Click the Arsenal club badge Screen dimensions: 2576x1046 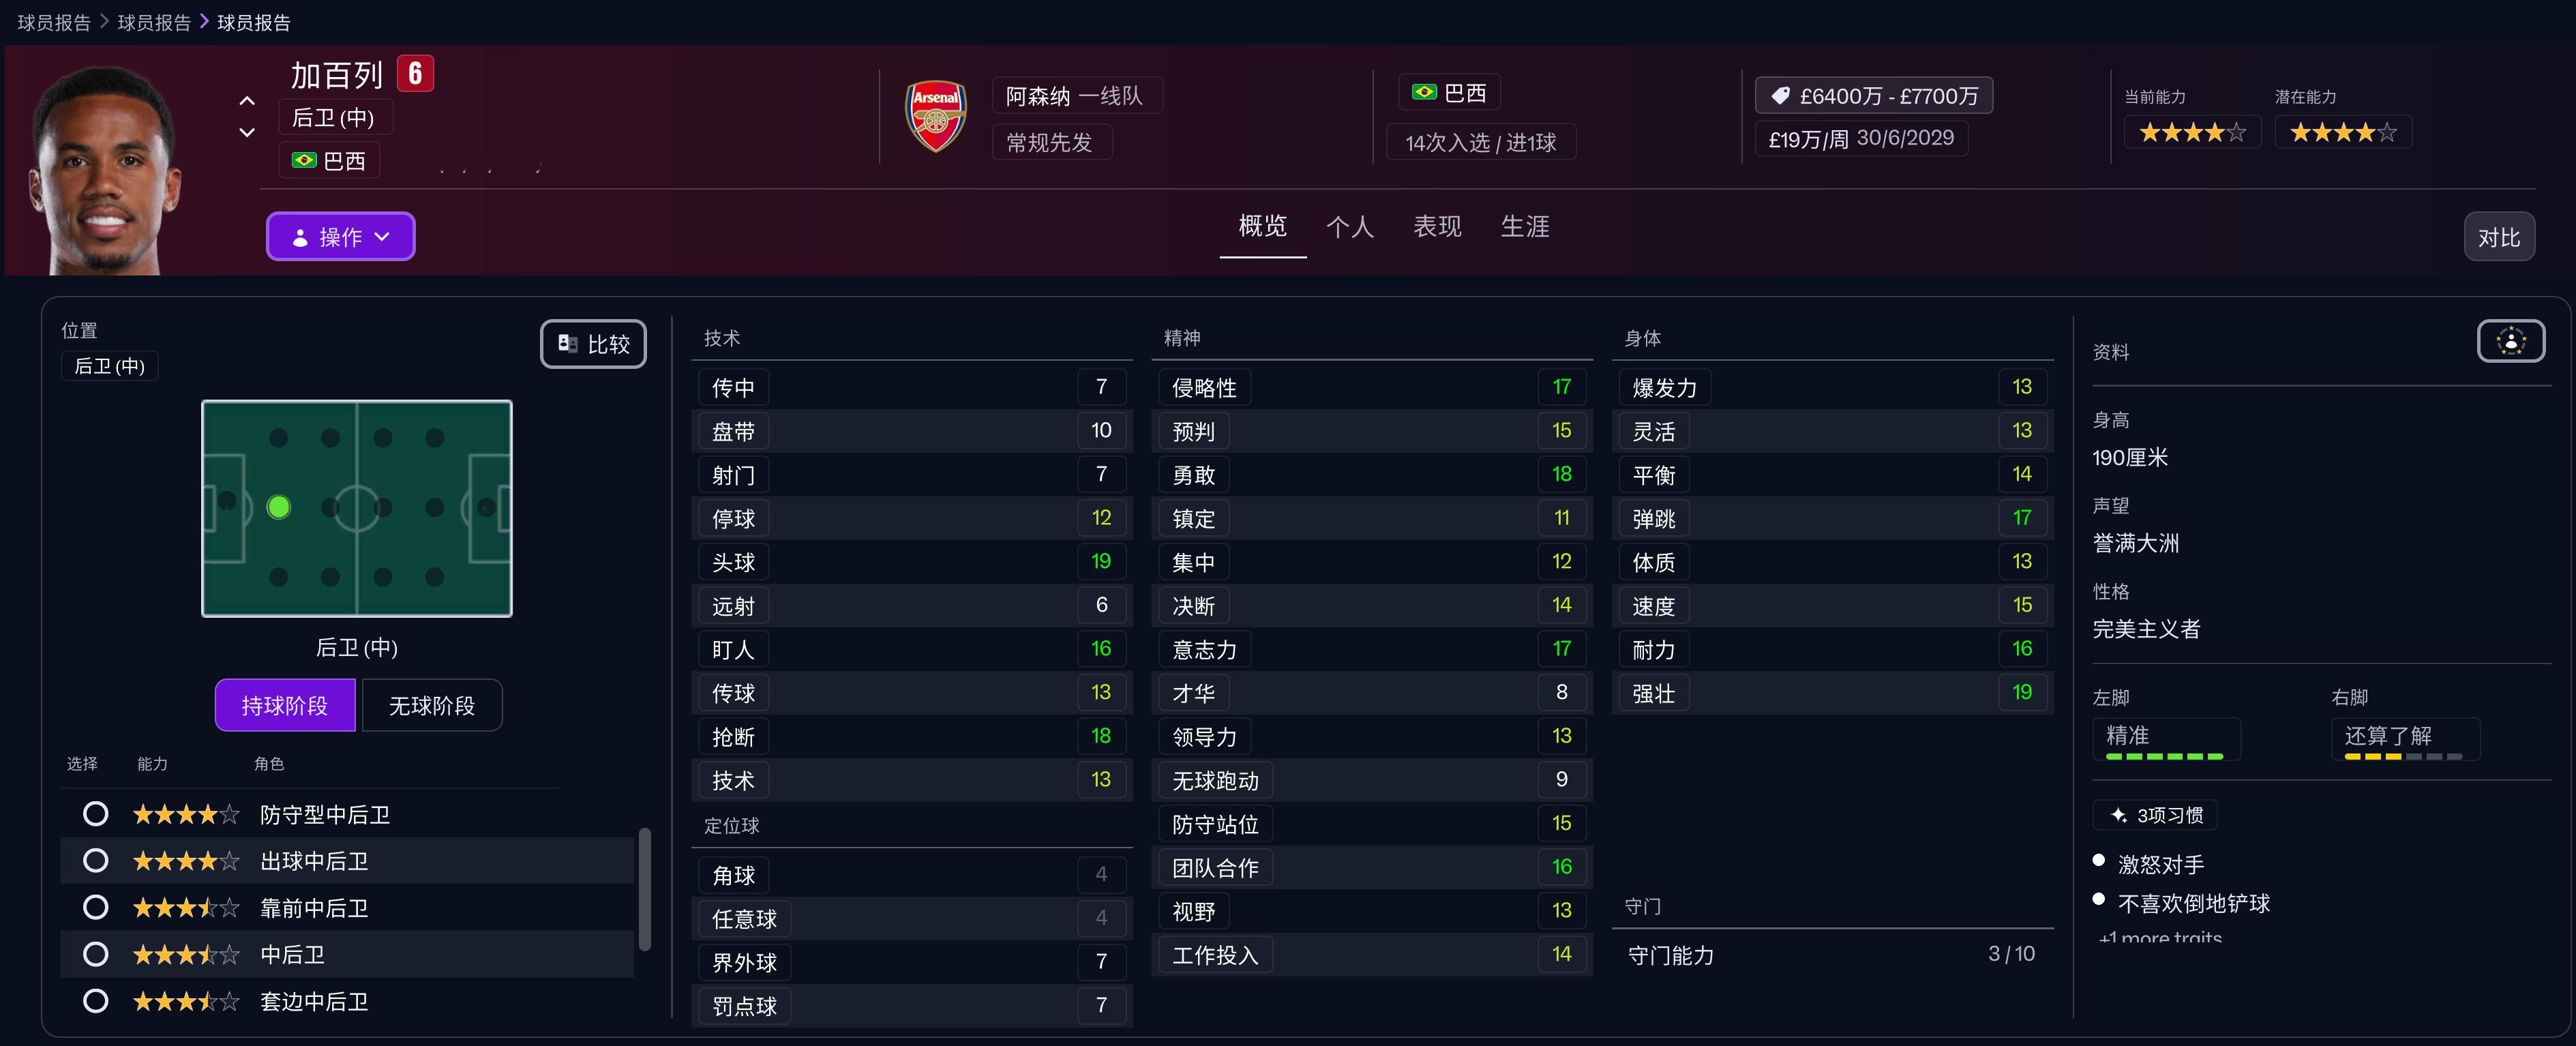[935, 117]
